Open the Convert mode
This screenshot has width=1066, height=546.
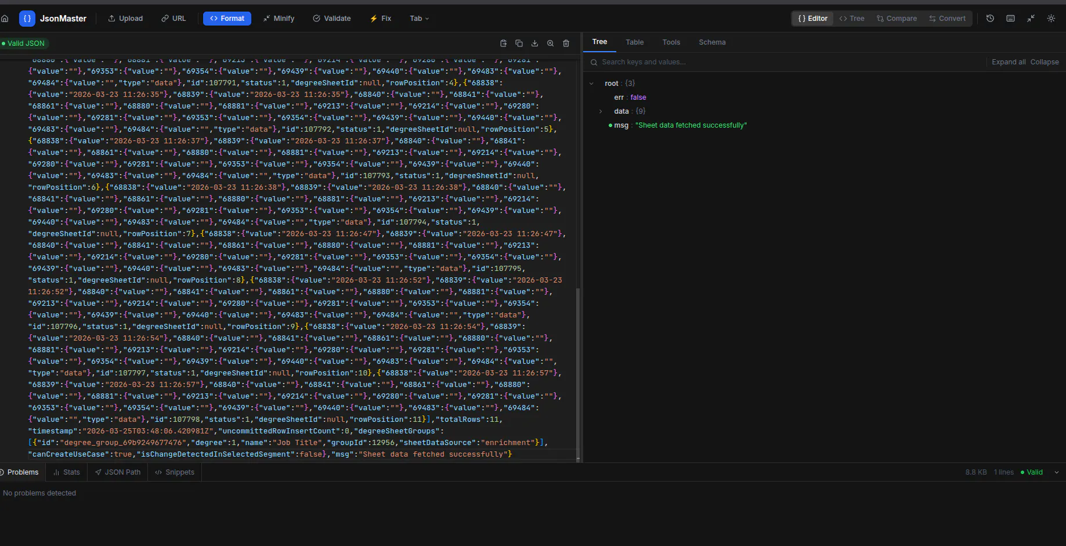tap(947, 19)
